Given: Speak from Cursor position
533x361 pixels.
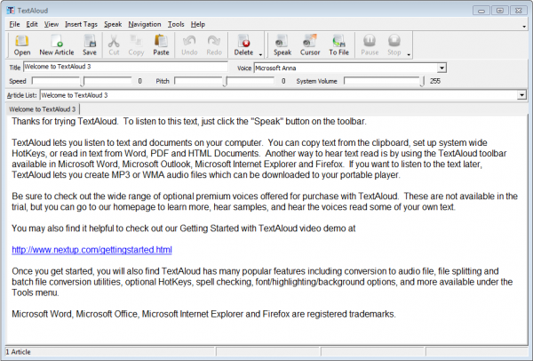Looking at the screenshot, I should coord(310,45).
